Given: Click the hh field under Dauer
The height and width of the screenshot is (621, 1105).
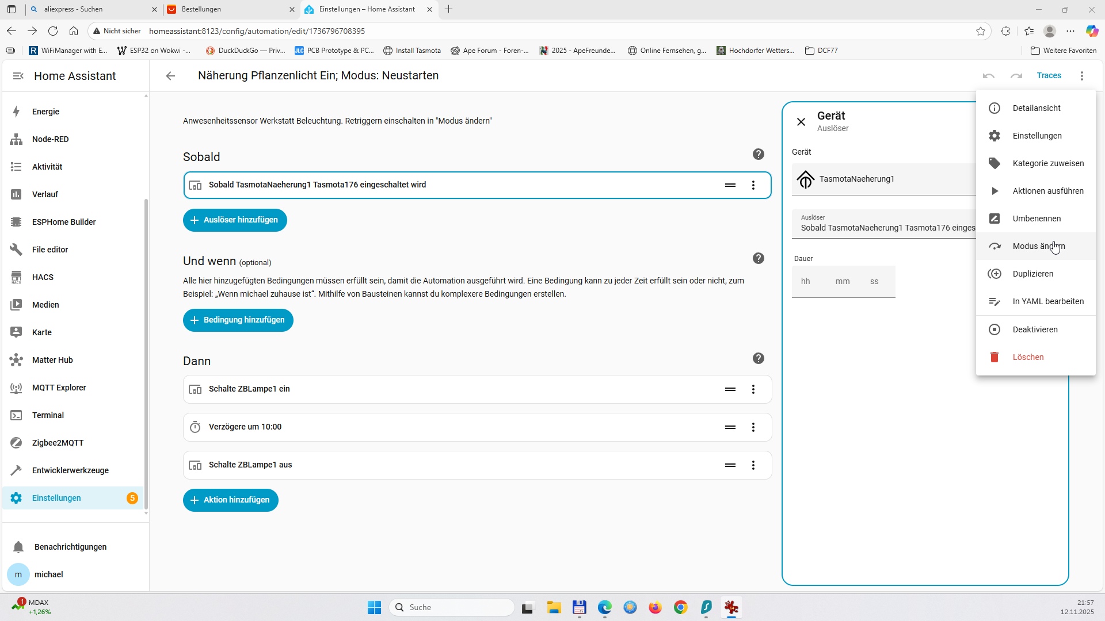Looking at the screenshot, I should click(x=805, y=282).
